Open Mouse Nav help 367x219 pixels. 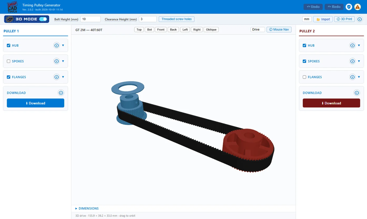(279, 30)
